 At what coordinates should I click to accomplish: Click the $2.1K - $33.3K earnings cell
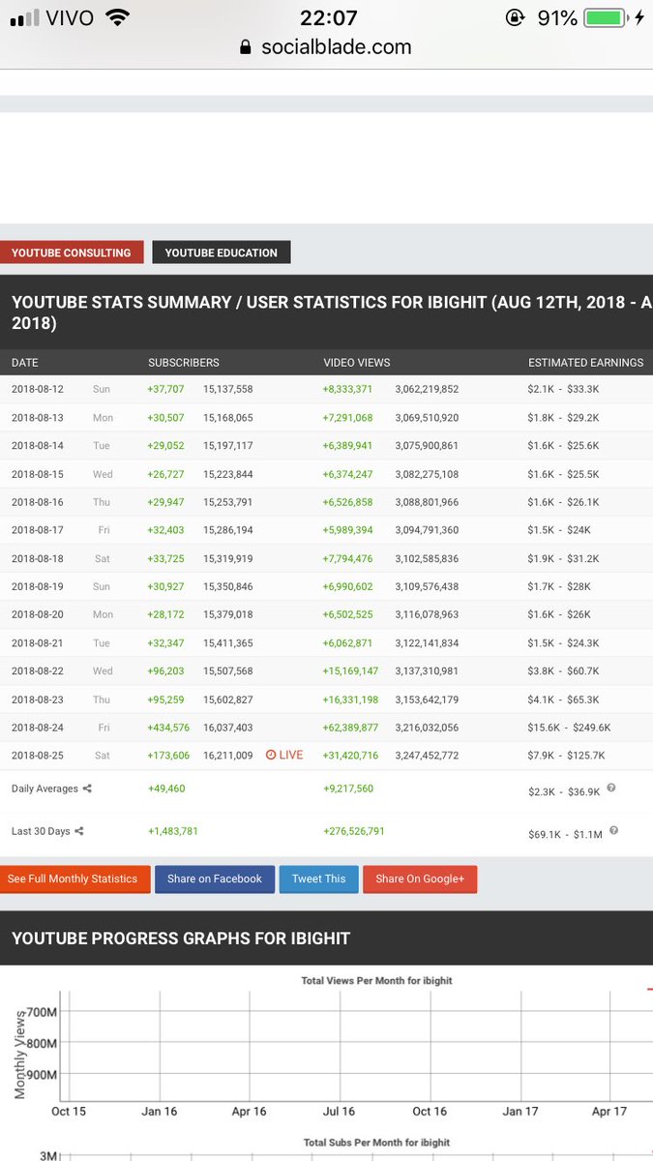coord(564,389)
